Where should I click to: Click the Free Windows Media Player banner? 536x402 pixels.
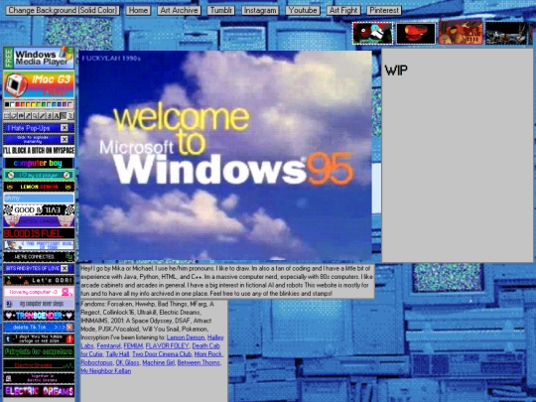[x=39, y=58]
